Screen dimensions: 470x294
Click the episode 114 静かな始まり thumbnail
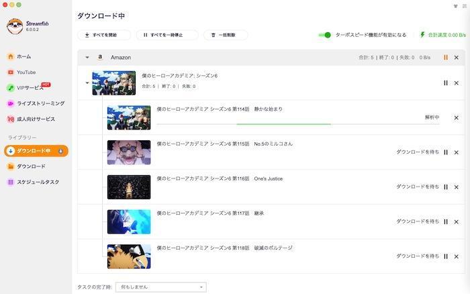pyautogui.click(x=129, y=117)
